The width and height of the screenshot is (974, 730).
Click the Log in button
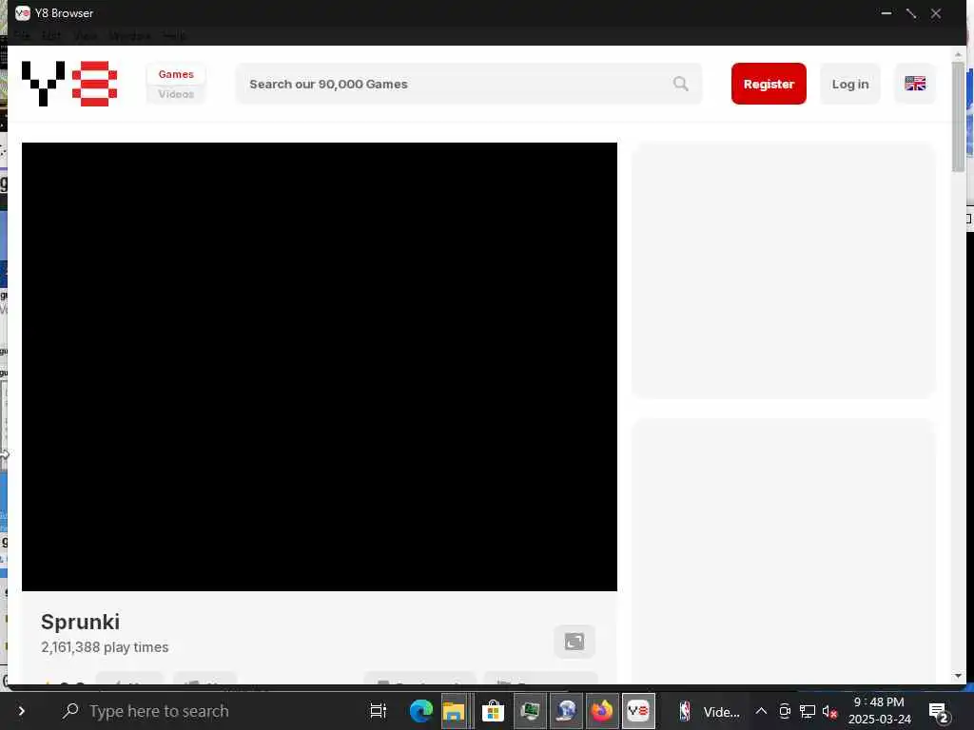click(849, 84)
